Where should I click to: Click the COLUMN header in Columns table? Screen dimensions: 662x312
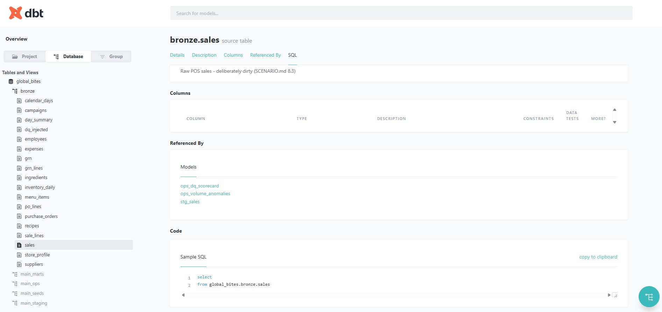click(196, 119)
